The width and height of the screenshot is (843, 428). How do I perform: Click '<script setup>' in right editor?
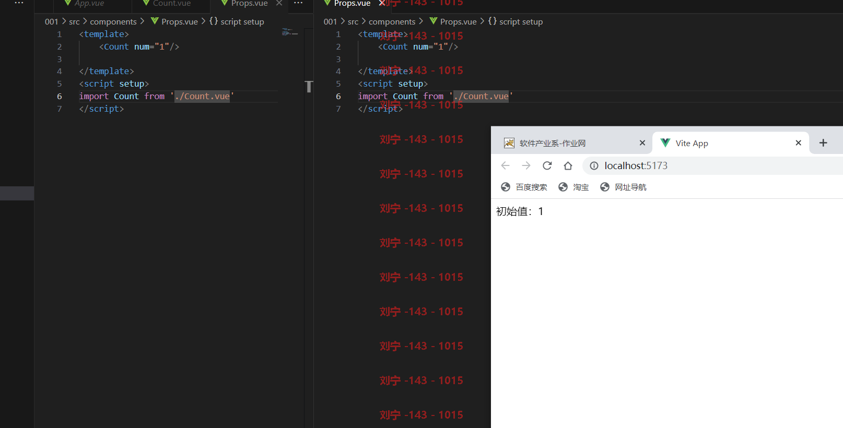393,84
